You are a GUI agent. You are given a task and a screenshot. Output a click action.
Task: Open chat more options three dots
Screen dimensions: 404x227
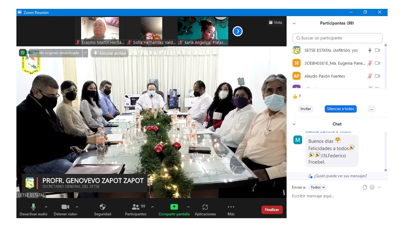tap(379, 187)
